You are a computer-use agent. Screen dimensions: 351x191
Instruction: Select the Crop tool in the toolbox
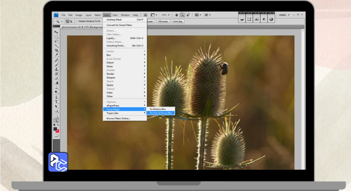[x=56, y=50]
